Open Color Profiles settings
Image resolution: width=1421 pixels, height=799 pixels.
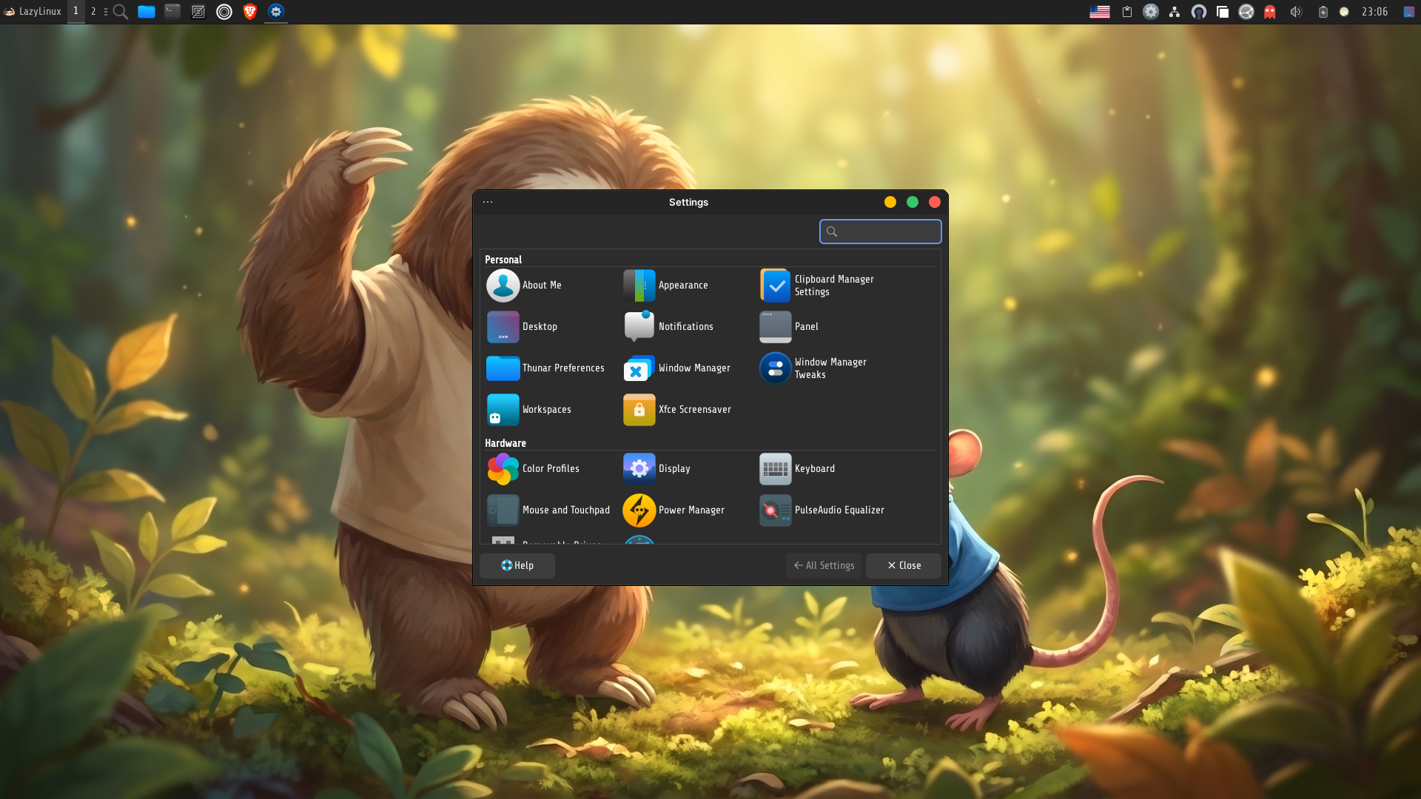(x=533, y=469)
